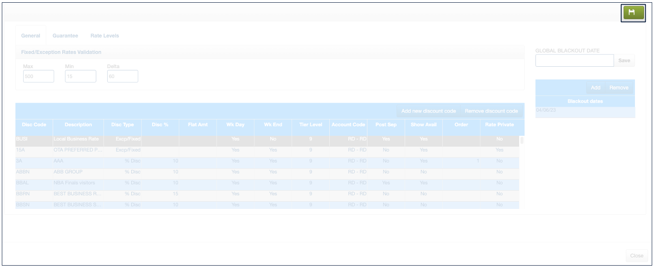Viewport: 654px width, 267px height.
Task: Select the 04/06/23 blackout date entry
Action: click(585, 110)
